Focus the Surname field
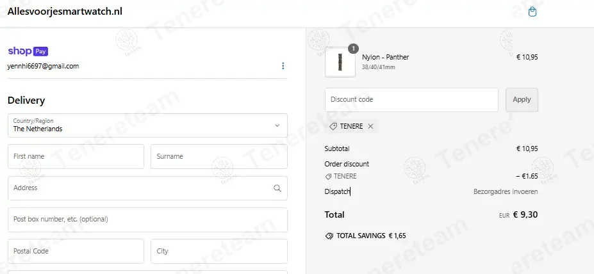Viewport: 594px width, 274px height. click(x=219, y=156)
